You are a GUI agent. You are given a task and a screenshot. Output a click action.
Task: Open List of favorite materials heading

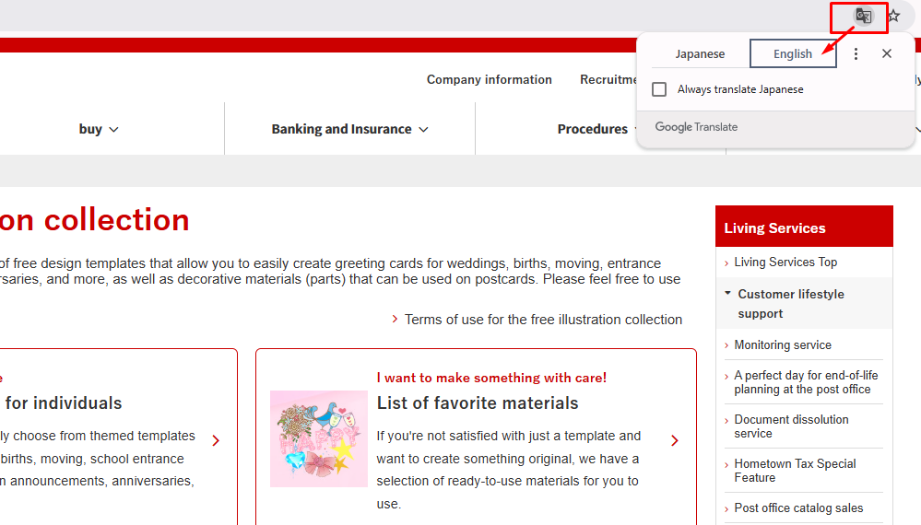[x=478, y=403]
